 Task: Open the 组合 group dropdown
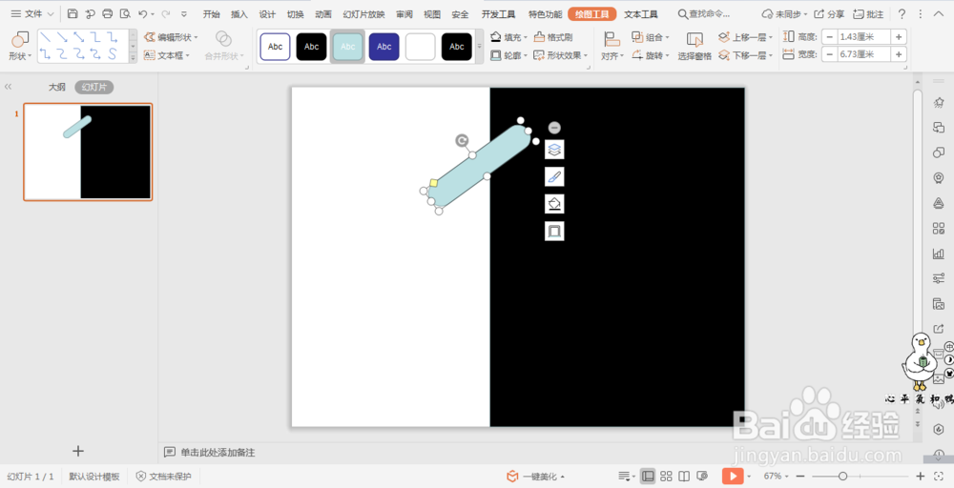pos(651,37)
